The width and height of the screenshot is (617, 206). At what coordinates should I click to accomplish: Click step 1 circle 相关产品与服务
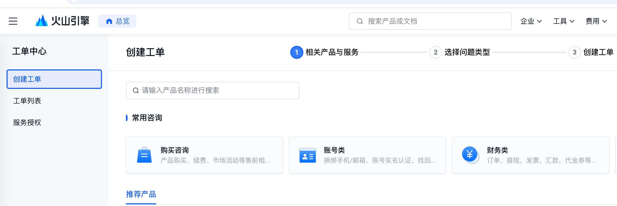click(x=297, y=52)
